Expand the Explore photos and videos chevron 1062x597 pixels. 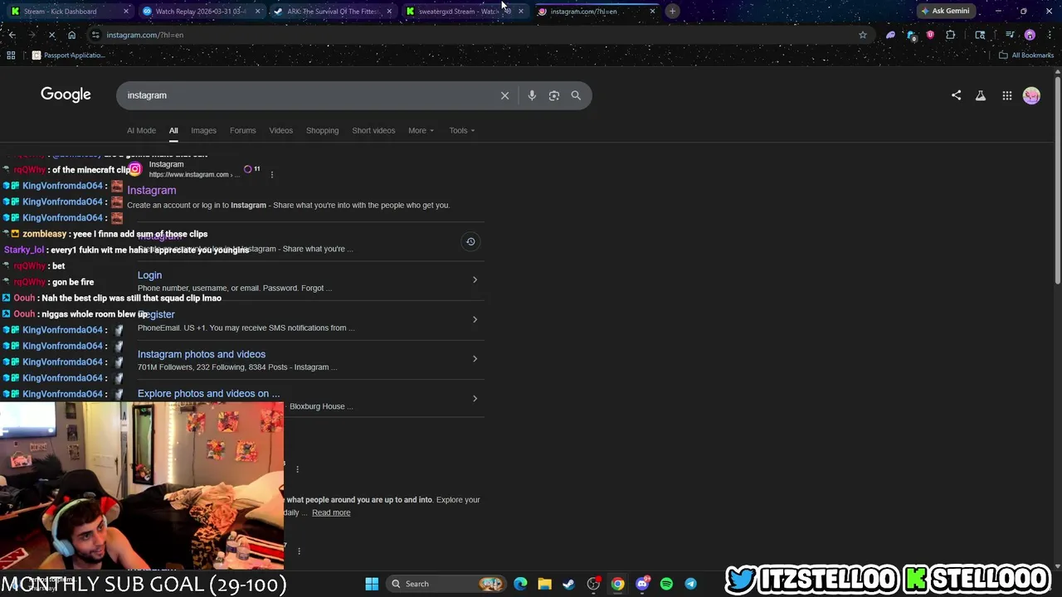(475, 399)
